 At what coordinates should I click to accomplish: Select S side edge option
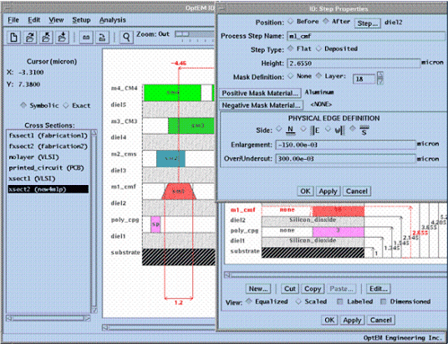(353, 129)
